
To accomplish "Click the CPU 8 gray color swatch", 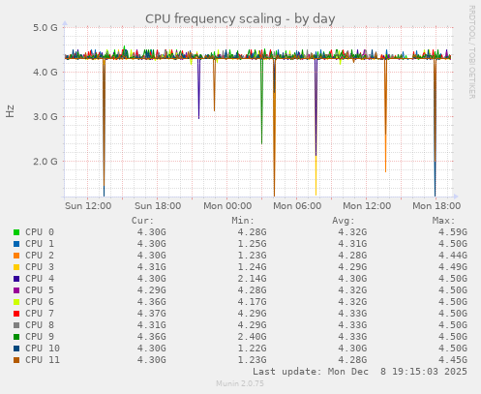I will pos(16,325).
